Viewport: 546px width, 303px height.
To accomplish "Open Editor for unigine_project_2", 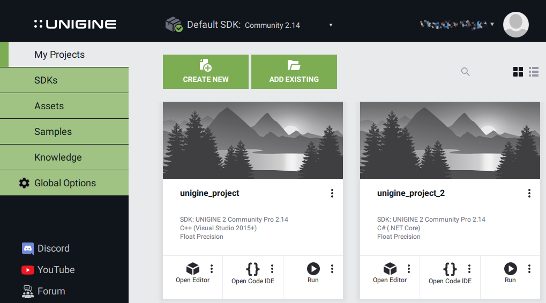I will 390,273.
